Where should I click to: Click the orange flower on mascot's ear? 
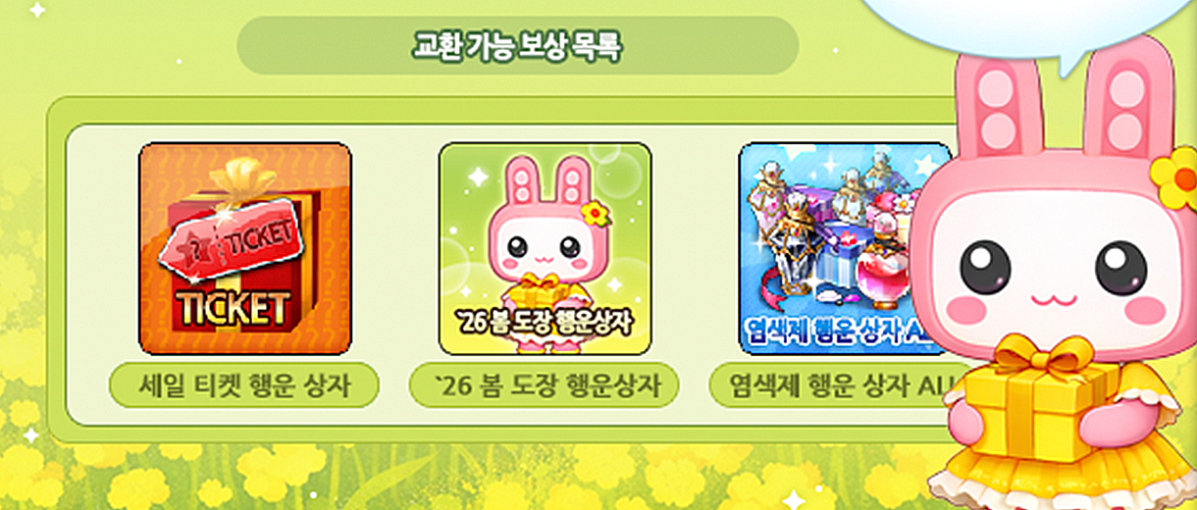click(1173, 179)
